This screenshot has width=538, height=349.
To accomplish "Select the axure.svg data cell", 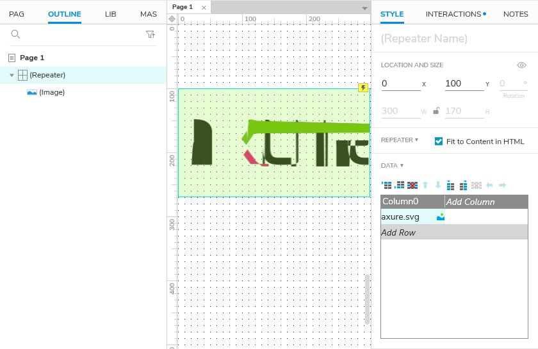I will pyautogui.click(x=412, y=217).
